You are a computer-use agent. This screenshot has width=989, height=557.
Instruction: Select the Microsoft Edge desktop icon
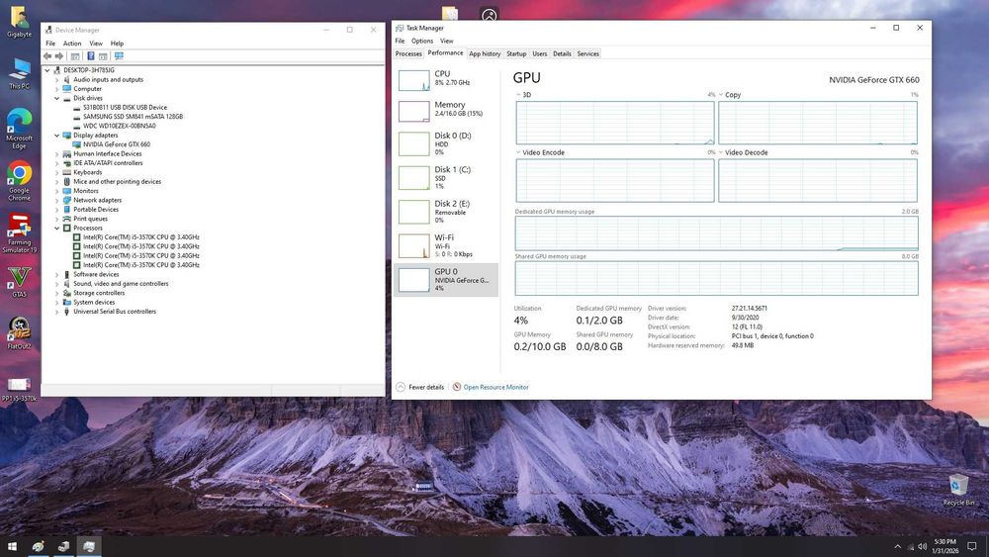(19, 129)
